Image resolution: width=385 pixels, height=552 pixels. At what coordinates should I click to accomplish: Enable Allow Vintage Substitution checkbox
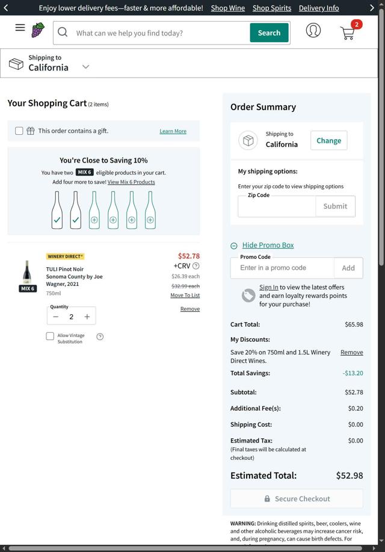50,336
